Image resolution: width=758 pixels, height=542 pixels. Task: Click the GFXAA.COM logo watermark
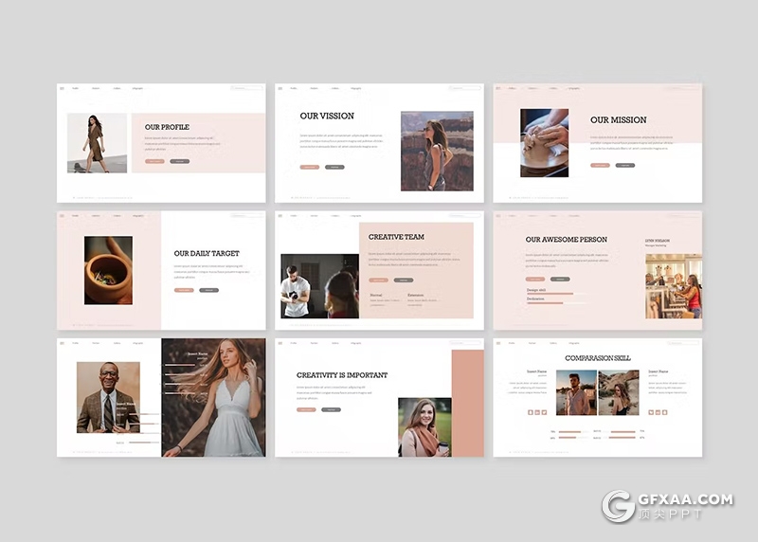tap(668, 507)
